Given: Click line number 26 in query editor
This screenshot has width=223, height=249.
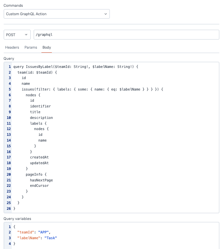Looking at the screenshot, I should coord(9,208).
